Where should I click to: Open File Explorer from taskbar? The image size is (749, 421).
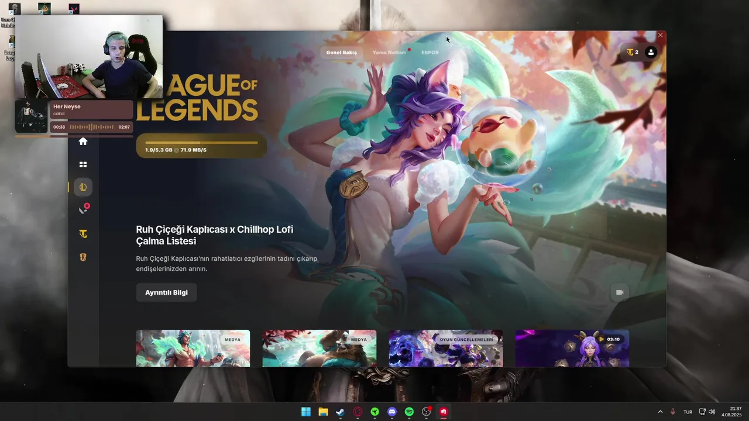pos(323,412)
